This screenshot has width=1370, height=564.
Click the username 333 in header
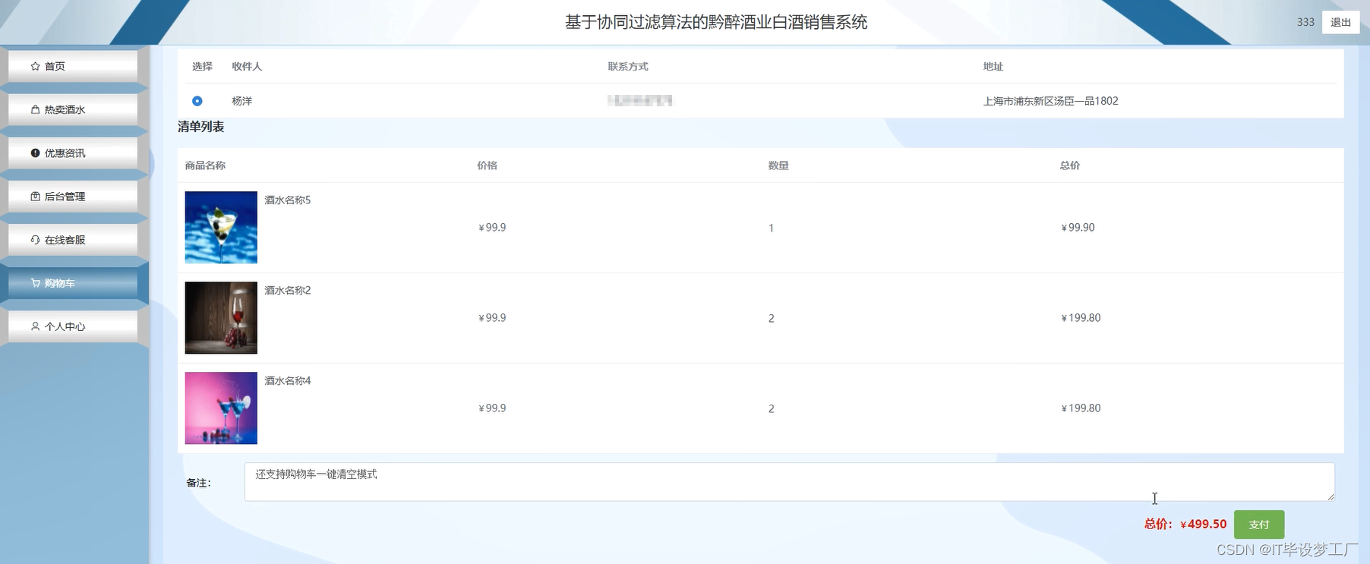coord(1305,22)
